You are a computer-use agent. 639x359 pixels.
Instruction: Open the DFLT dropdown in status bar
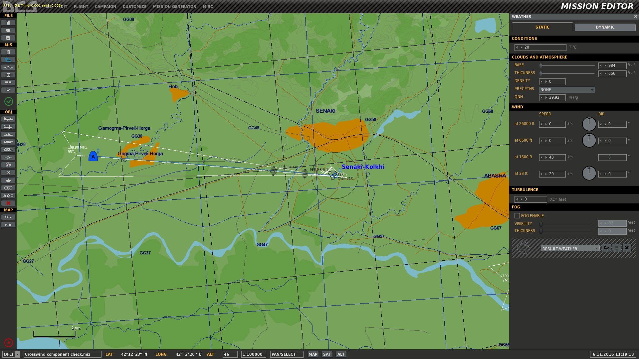pos(11,354)
